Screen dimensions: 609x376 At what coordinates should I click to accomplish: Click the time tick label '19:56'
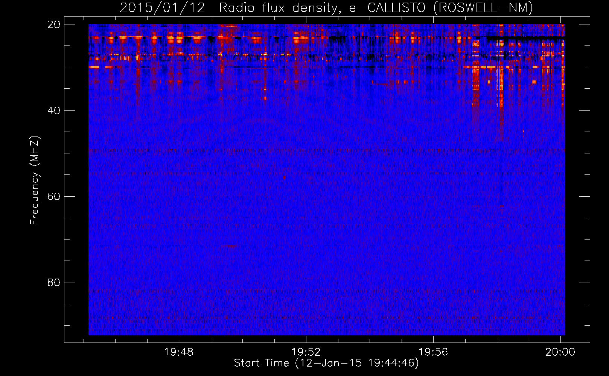point(434,352)
